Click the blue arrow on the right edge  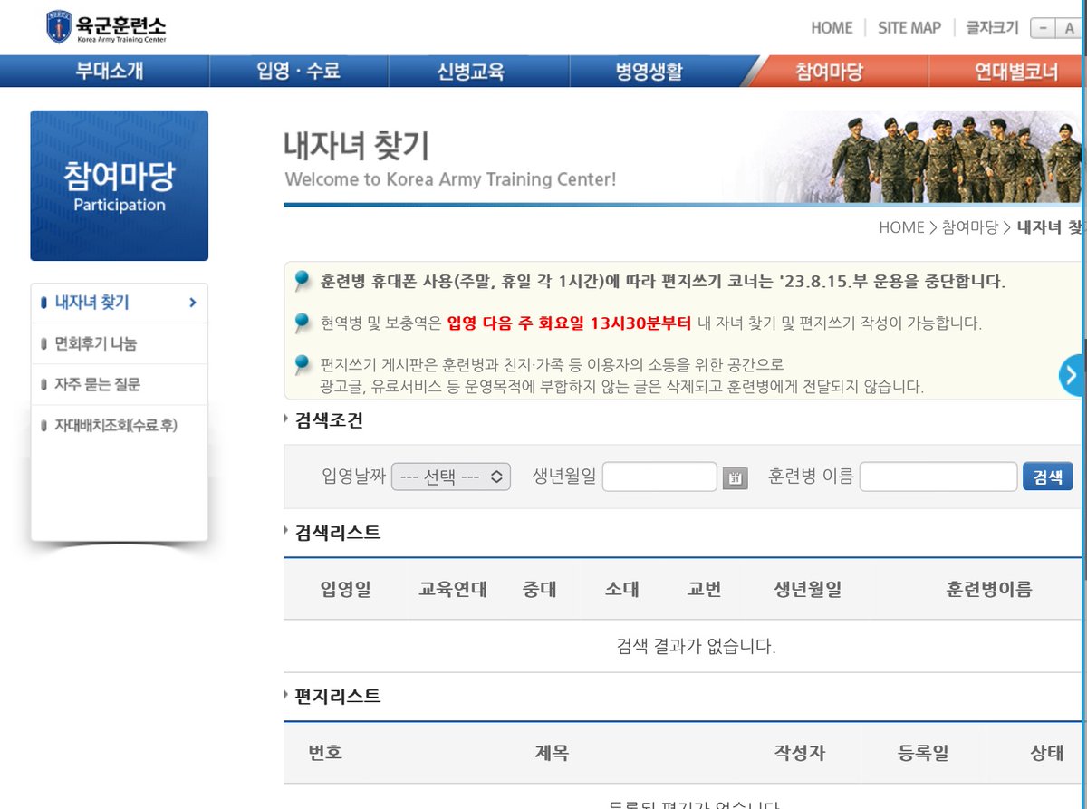pos(1073,374)
